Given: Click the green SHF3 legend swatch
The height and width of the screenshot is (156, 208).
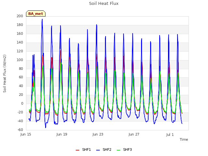Looking at the screenshot, I should tap(118, 150).
